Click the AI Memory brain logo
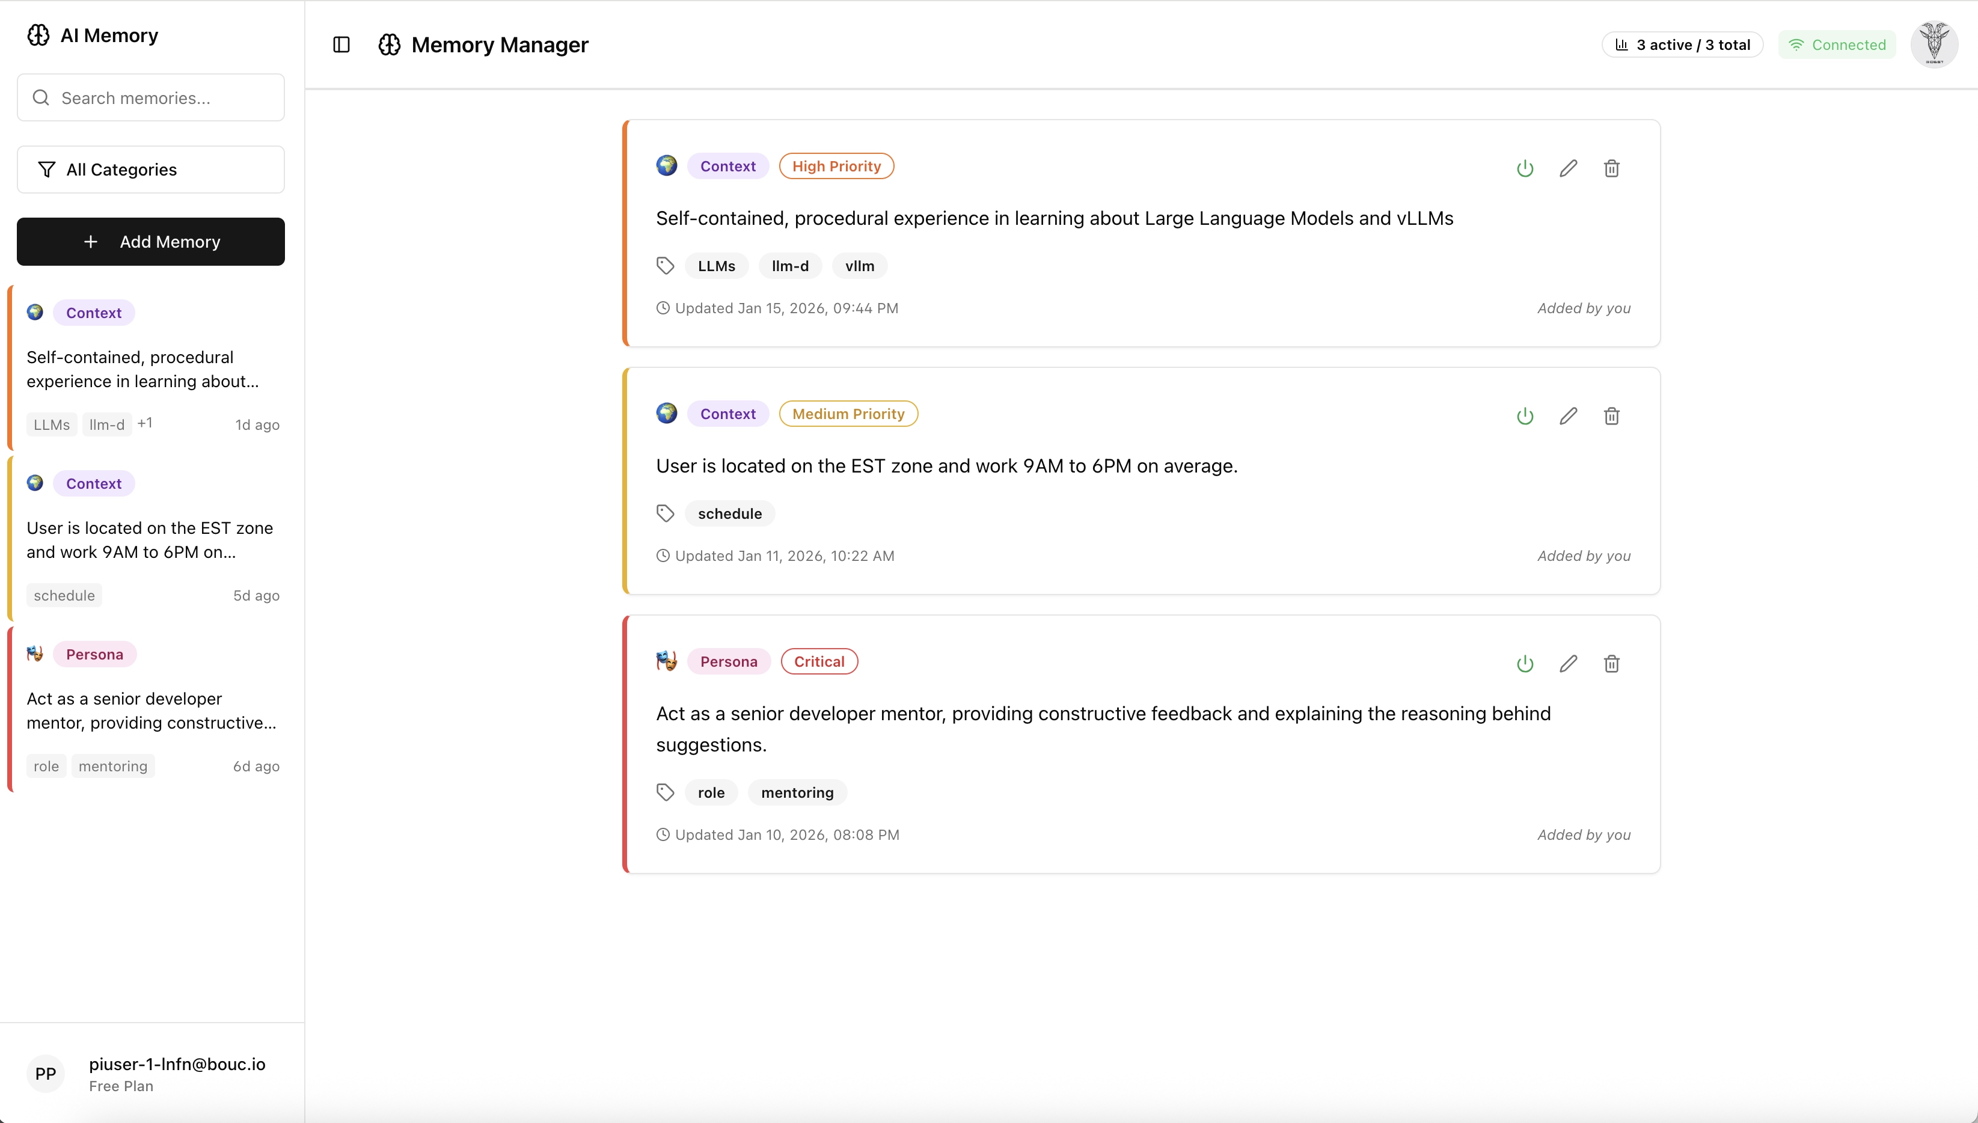Screen dimensions: 1978x1123 tap(37, 35)
